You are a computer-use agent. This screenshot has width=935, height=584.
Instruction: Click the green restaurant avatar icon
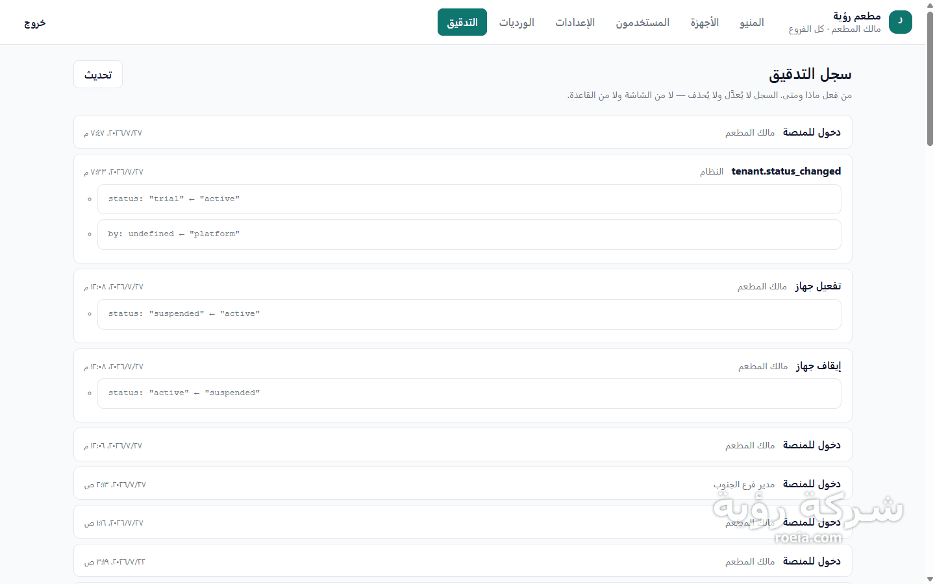point(900,22)
